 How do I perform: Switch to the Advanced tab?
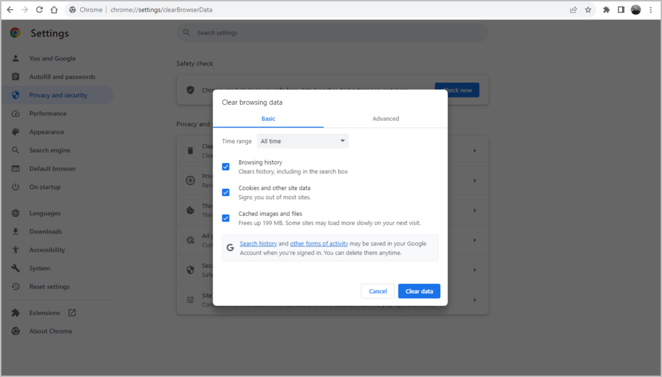click(x=385, y=118)
